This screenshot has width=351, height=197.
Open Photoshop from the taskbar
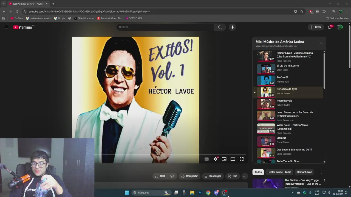click(200, 193)
